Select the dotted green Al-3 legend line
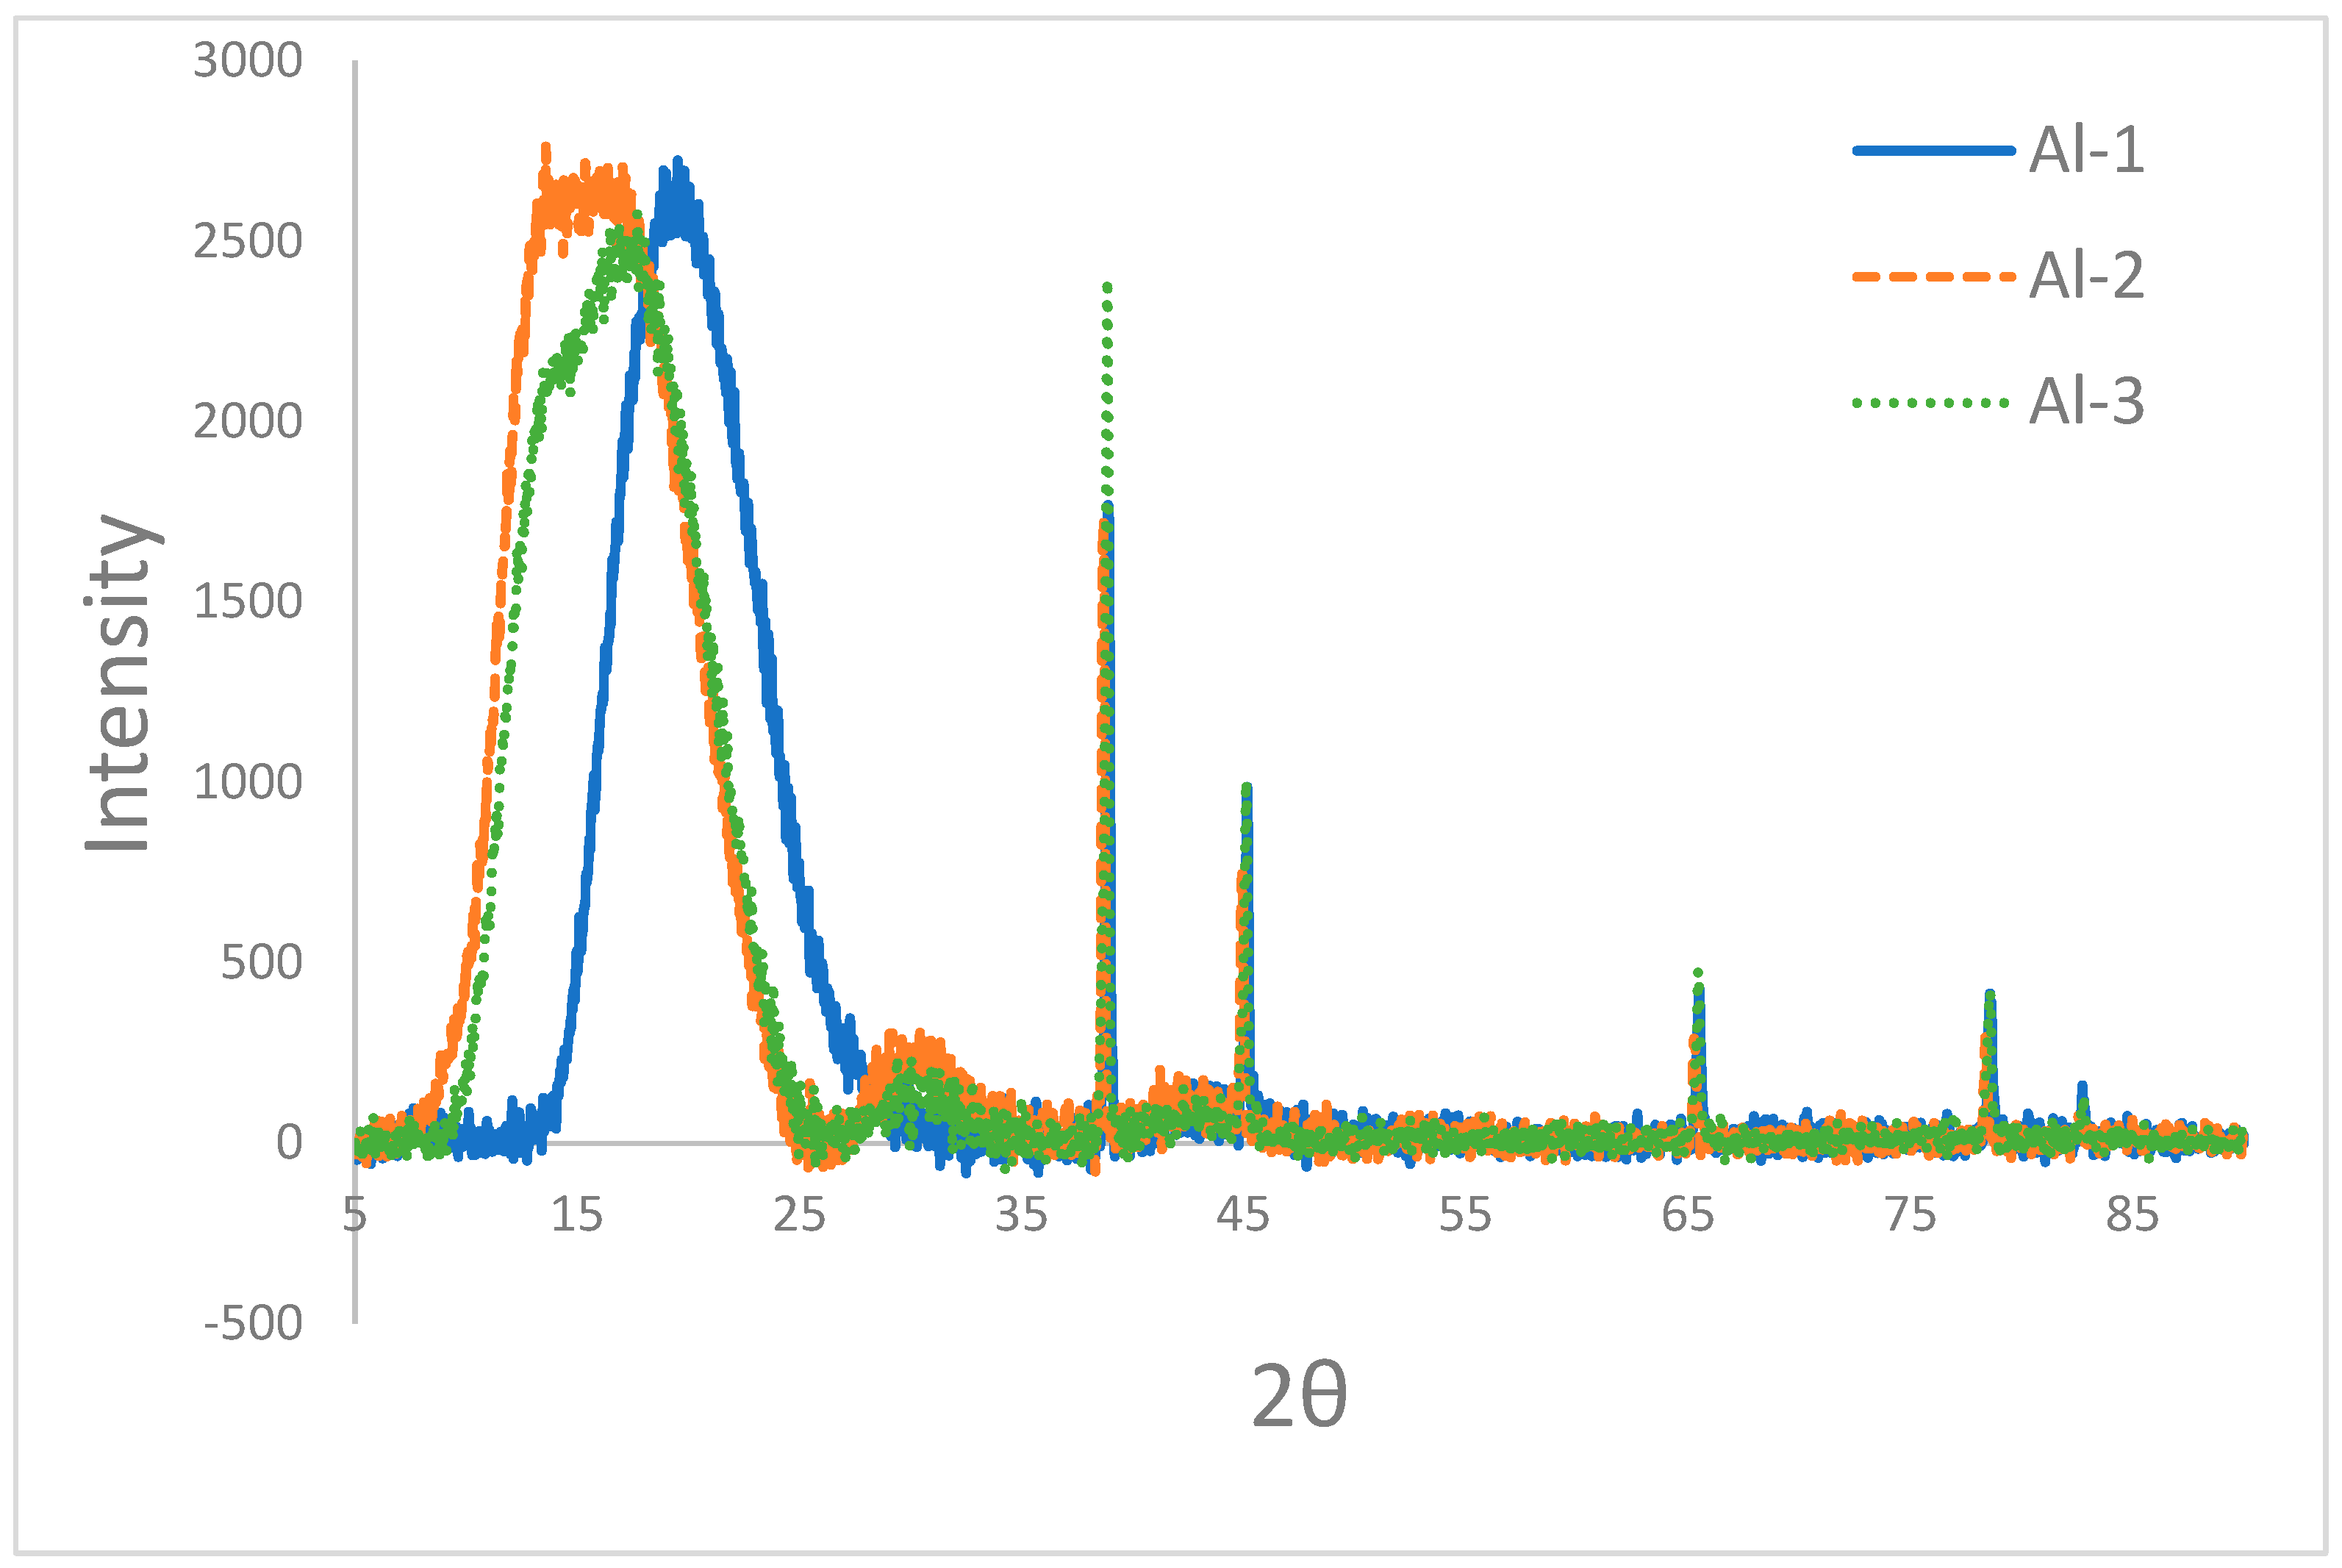Image resolution: width=2342 pixels, height=1568 pixels. pos(1932,403)
